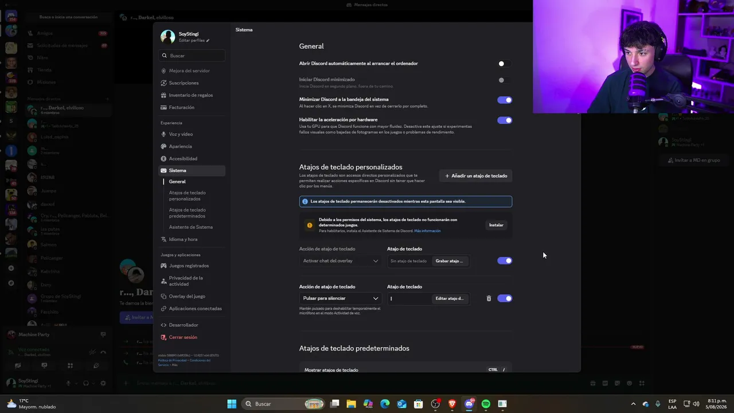Image resolution: width=734 pixels, height=413 pixels.
Task: Click the Aplicaciones conectadas link icon
Action: point(163,309)
